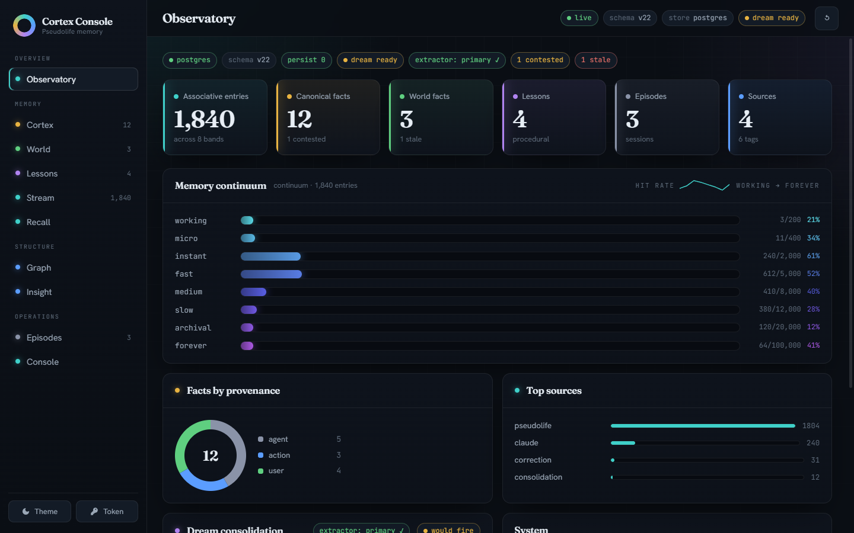Click the working band progress bar
Viewport: 854px width, 533px height.
(x=490, y=220)
